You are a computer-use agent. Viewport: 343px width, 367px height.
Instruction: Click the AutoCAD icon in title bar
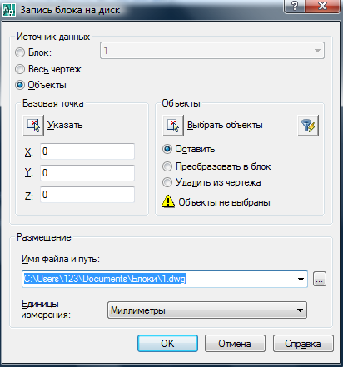[9, 9]
